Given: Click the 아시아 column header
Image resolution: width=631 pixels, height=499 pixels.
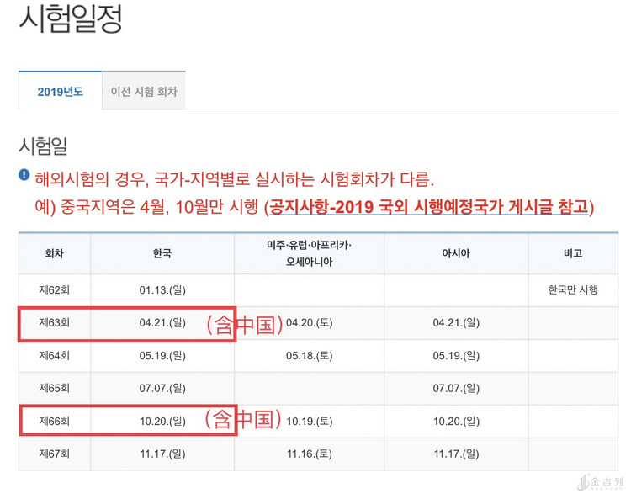Looking at the screenshot, I should [x=456, y=253].
